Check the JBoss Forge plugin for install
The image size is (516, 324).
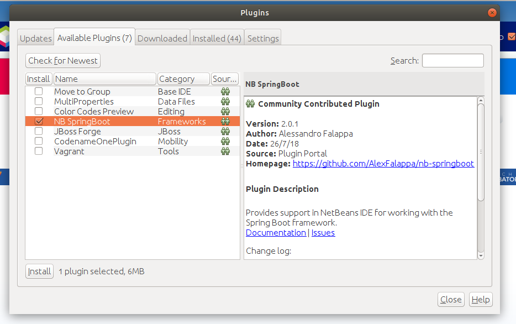[x=38, y=131]
